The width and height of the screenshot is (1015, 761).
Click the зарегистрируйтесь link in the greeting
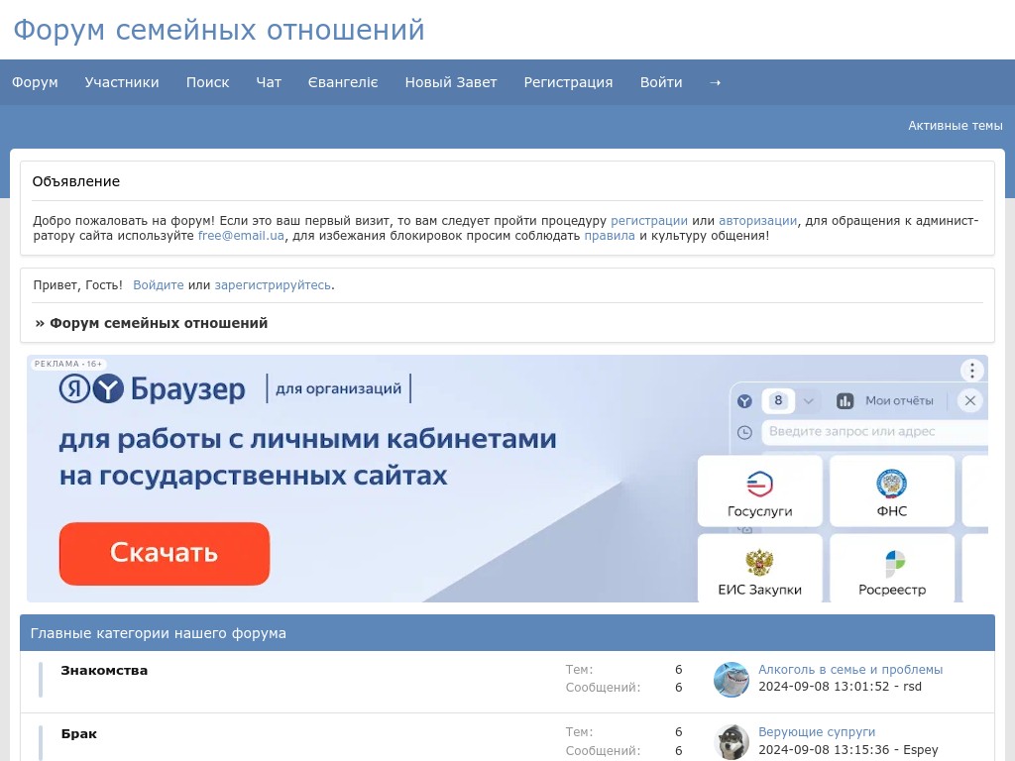point(273,284)
